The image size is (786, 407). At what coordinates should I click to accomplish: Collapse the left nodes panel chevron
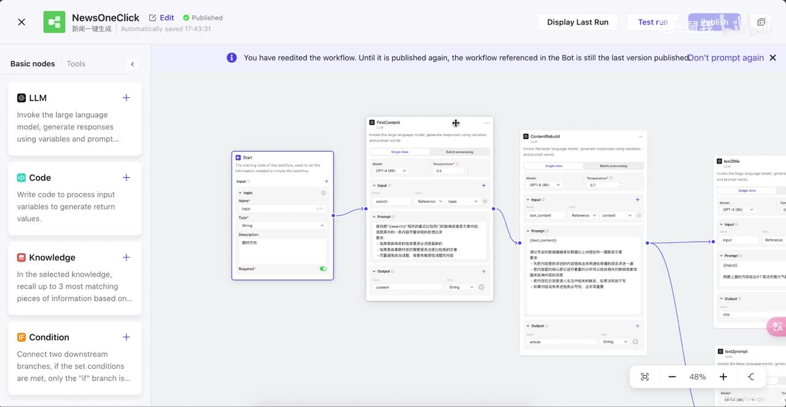point(132,64)
